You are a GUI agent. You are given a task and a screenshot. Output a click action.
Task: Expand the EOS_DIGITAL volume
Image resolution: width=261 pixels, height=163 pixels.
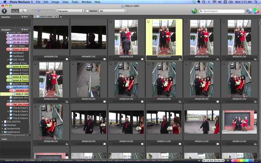[x=2, y=122]
